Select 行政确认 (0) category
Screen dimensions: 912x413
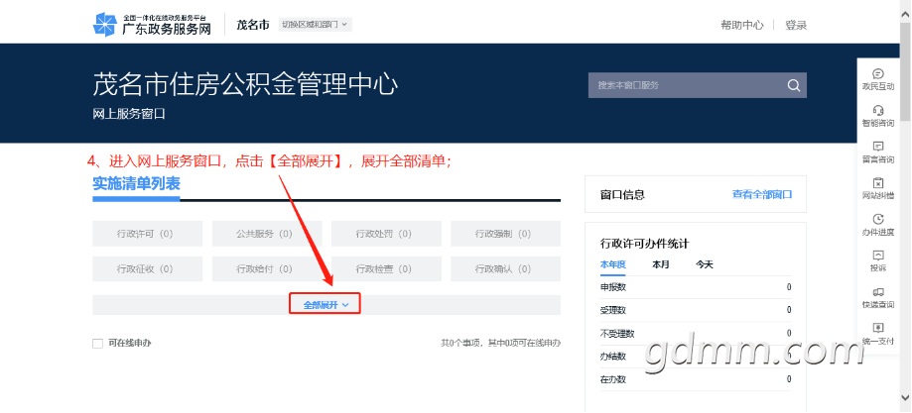pyautogui.click(x=505, y=269)
